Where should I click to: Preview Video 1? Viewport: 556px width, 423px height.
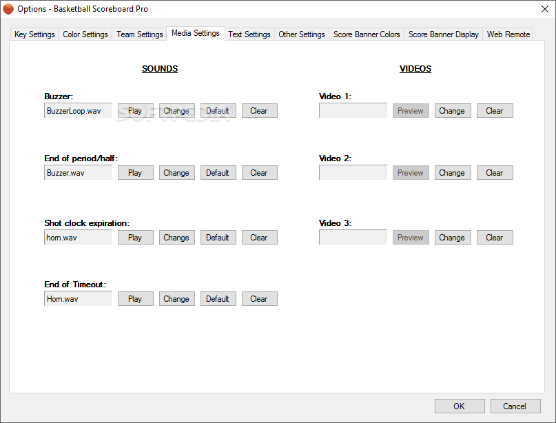coord(411,111)
